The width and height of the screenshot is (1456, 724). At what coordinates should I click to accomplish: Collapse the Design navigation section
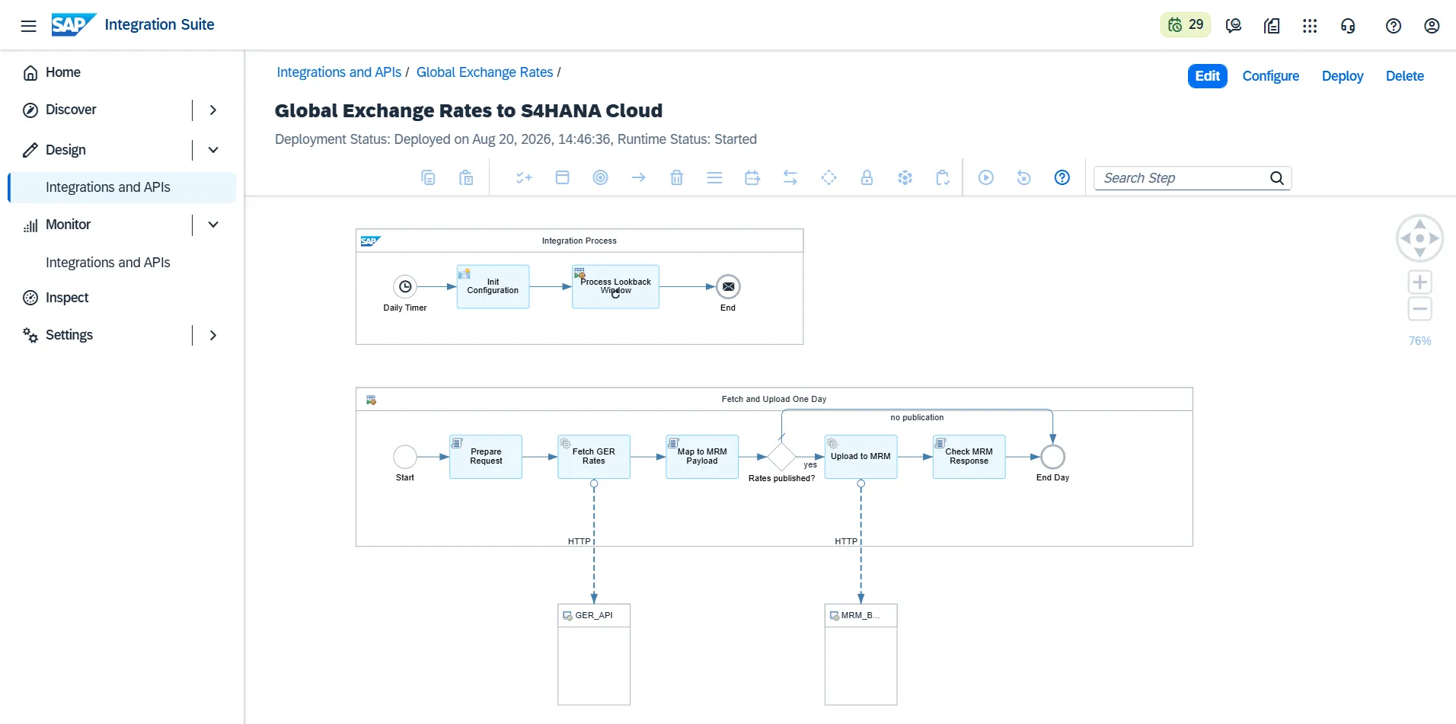pos(213,150)
